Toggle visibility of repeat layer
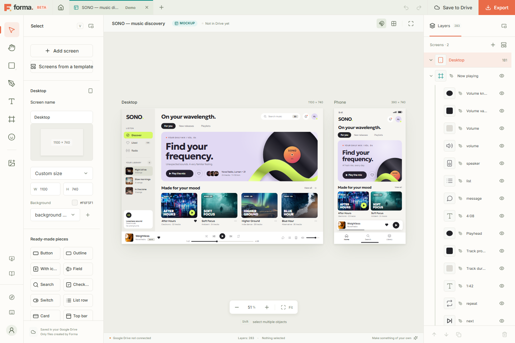Viewport: 515px width, 343px height. 502,303
